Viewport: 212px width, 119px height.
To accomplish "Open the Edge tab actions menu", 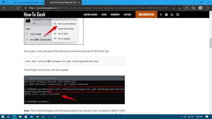I will pyautogui.click(x=4, y=2).
